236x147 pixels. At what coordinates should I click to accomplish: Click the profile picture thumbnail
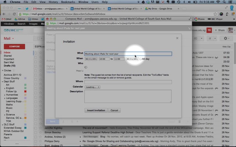(x=230, y=30)
